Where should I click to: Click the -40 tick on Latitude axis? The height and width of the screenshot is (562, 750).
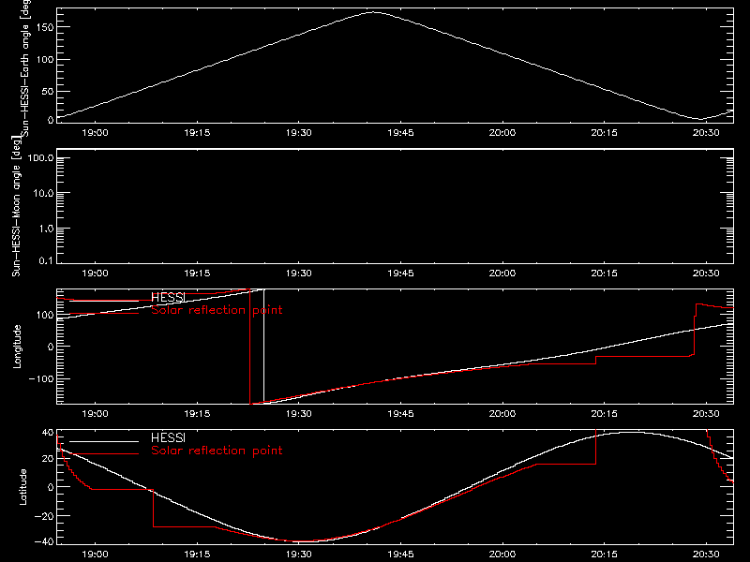coord(44,542)
